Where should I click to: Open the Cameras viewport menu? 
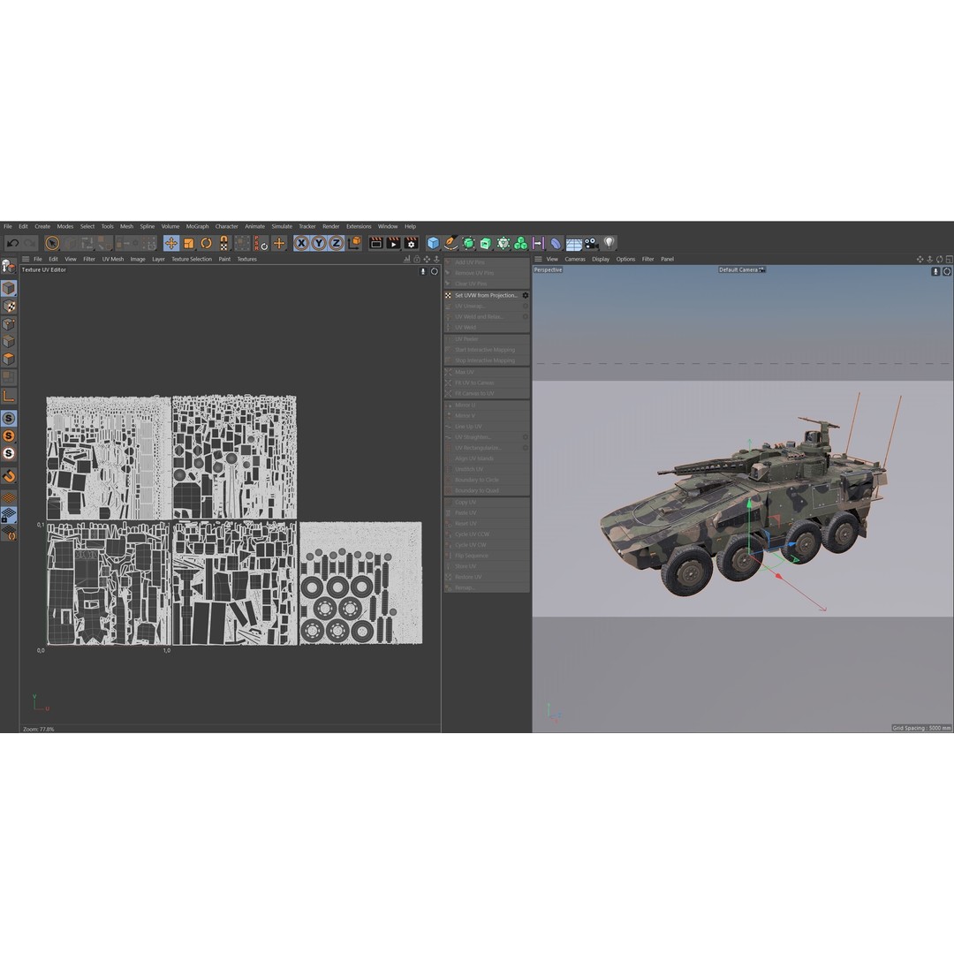(575, 259)
